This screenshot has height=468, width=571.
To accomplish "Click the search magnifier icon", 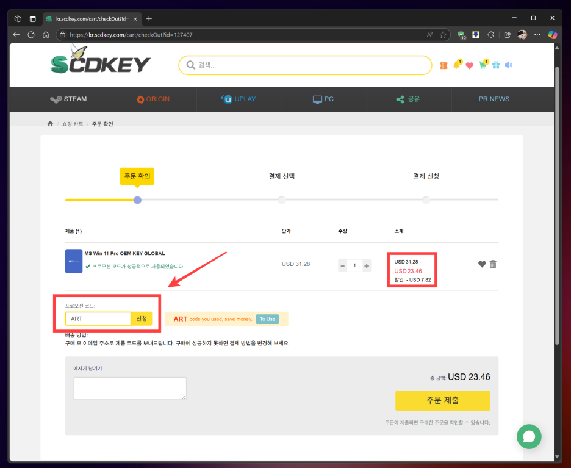I will pos(190,65).
